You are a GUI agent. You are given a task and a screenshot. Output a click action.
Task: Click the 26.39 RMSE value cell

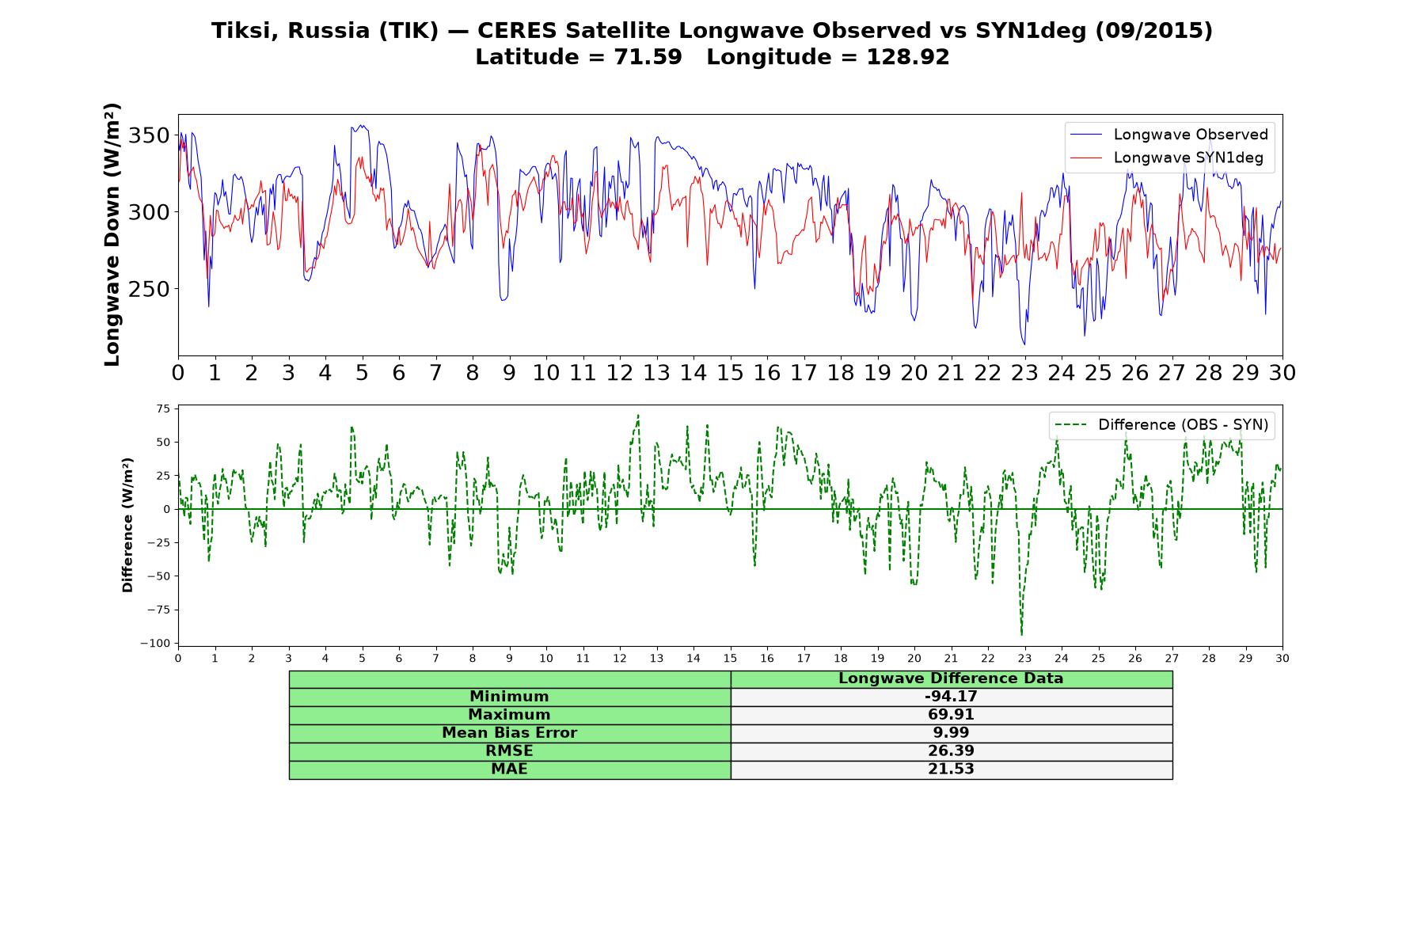(x=952, y=751)
